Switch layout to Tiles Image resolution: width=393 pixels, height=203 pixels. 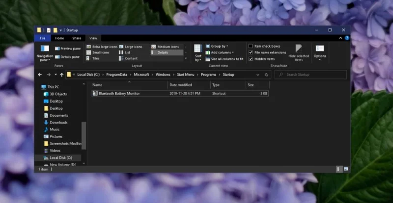[x=93, y=58]
